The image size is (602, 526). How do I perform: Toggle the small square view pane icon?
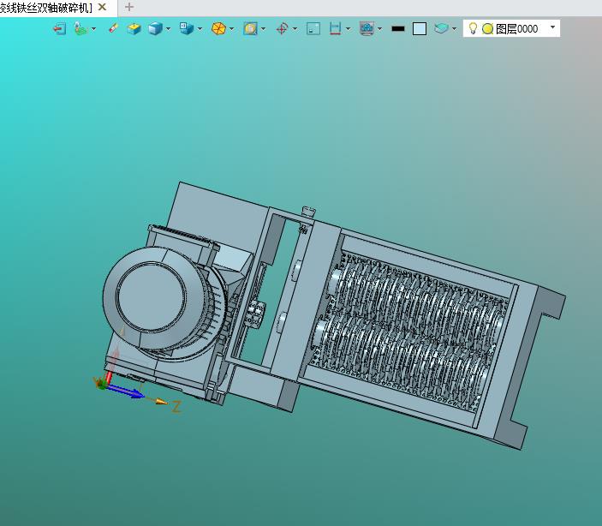coord(313,28)
